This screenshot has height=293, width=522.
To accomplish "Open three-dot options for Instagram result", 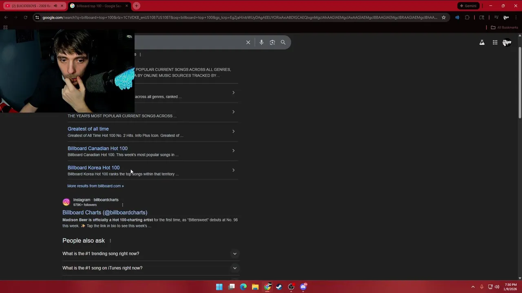I will (122, 205).
